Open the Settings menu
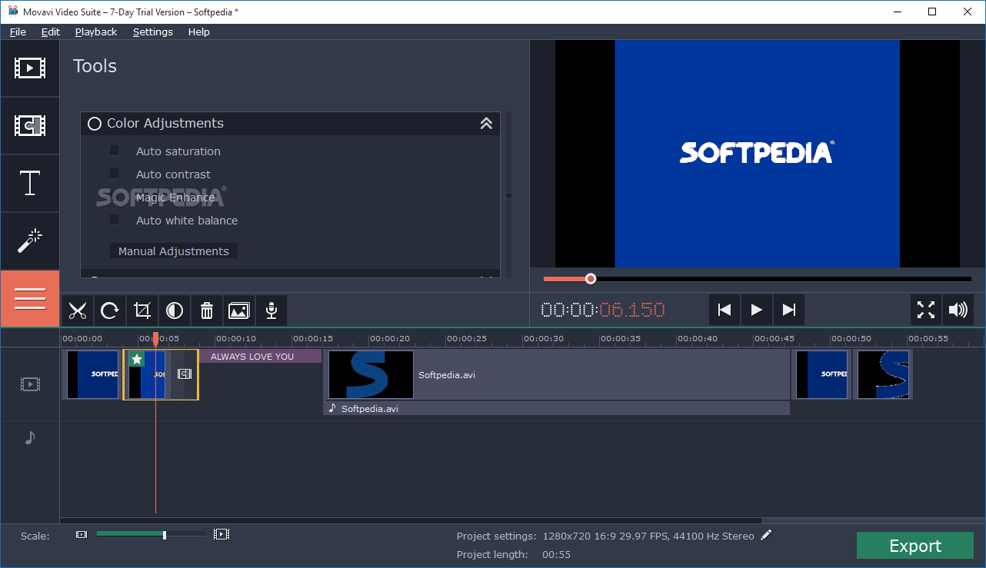This screenshot has width=986, height=568. 153,32
